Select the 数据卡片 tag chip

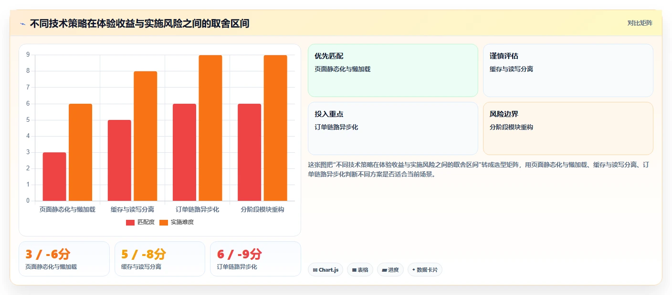click(x=425, y=270)
